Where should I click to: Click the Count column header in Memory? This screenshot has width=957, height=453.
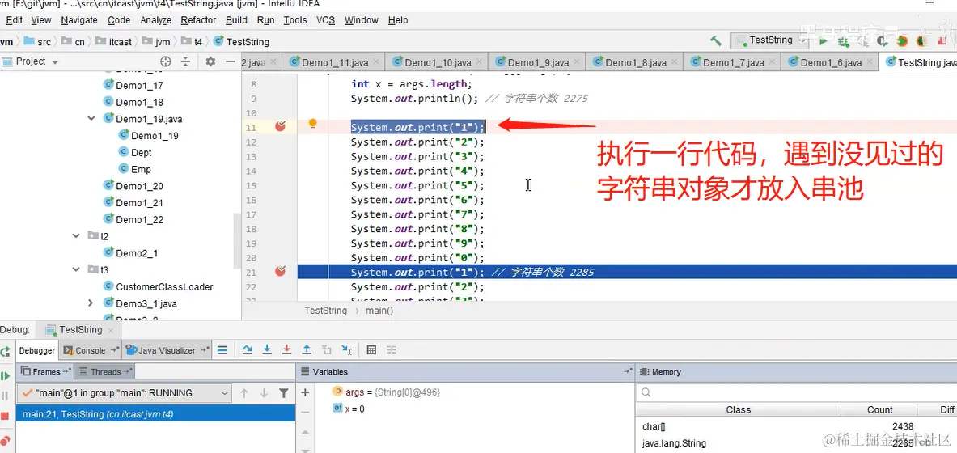click(879, 409)
